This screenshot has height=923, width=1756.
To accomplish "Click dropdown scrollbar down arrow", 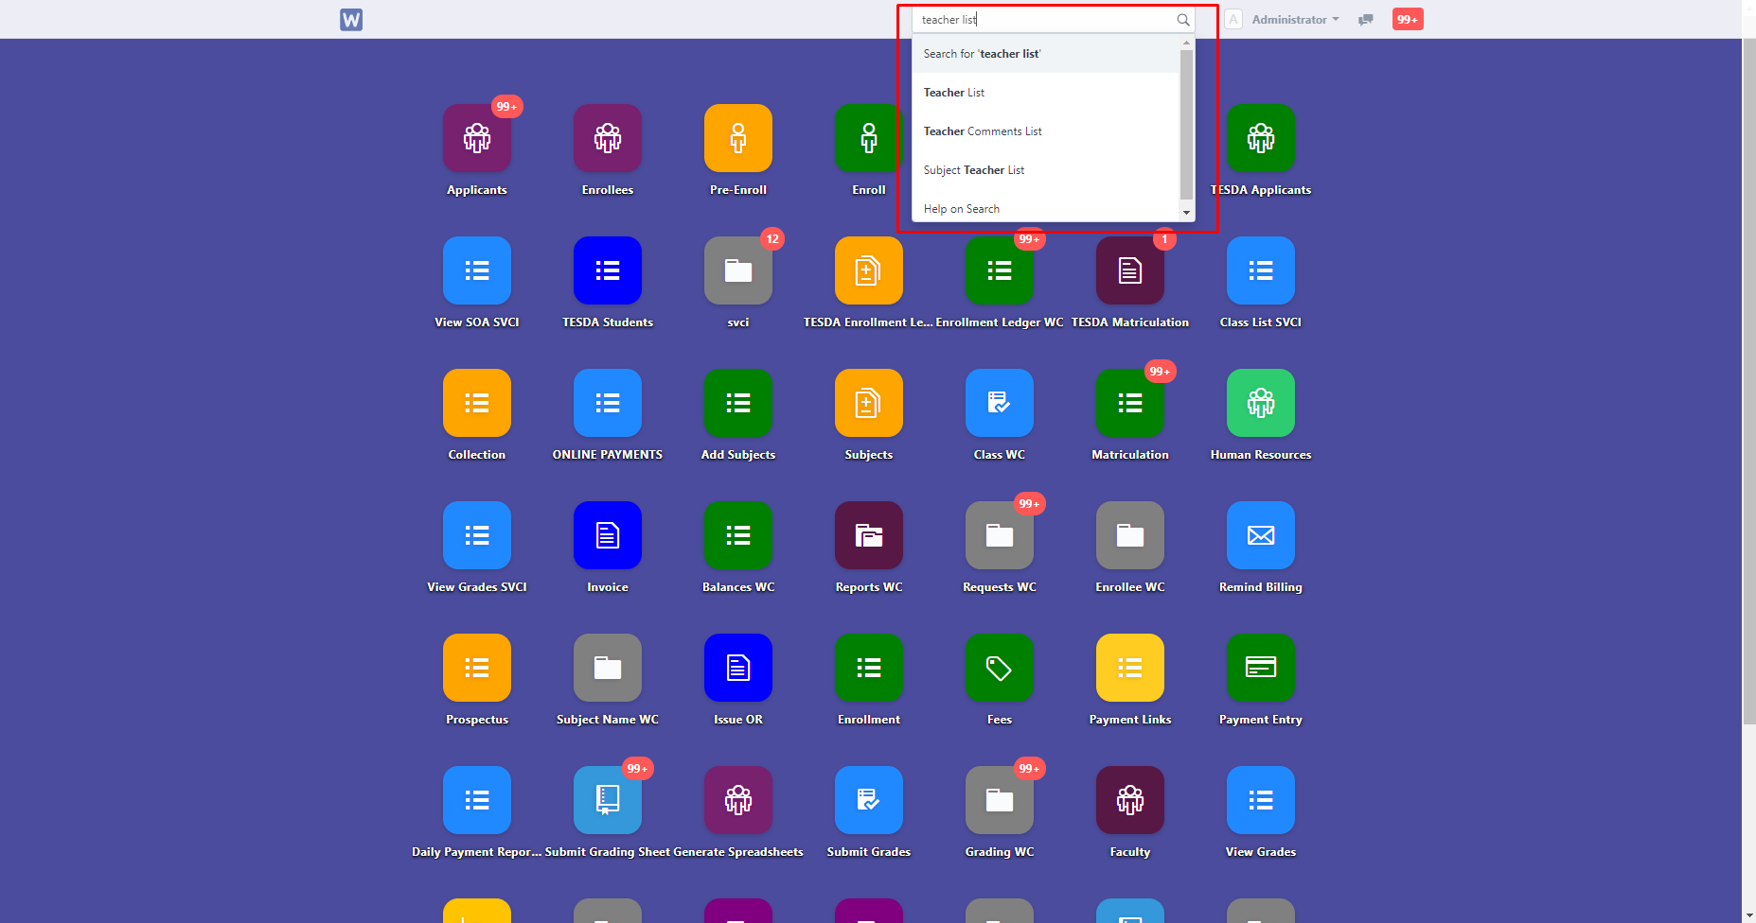I will click(x=1187, y=213).
